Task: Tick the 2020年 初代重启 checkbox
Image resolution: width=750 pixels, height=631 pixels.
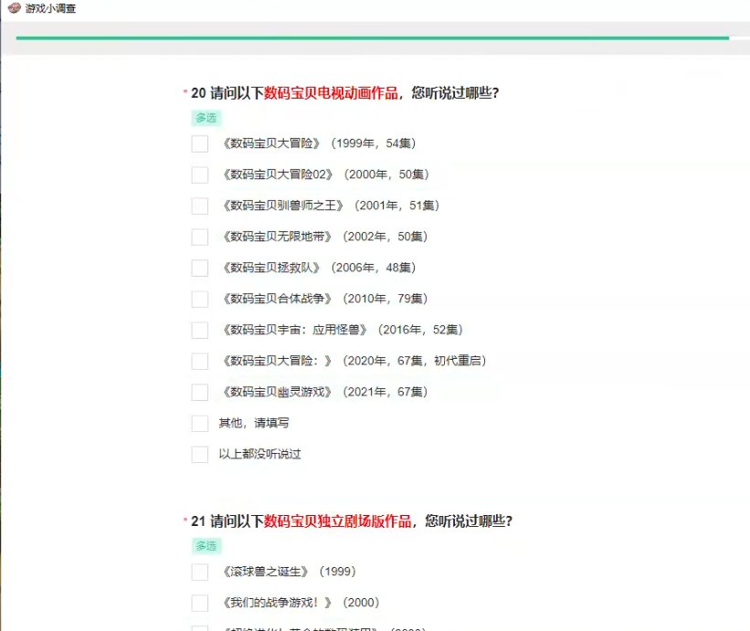Action: (x=199, y=361)
